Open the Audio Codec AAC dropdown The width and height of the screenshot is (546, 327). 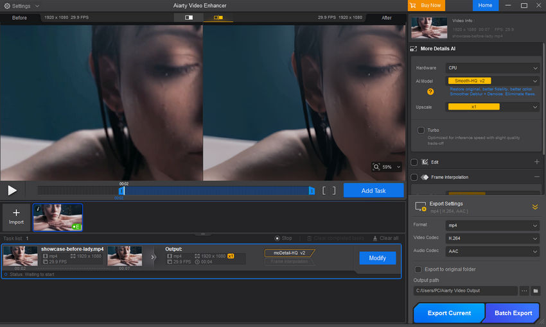(x=493, y=251)
